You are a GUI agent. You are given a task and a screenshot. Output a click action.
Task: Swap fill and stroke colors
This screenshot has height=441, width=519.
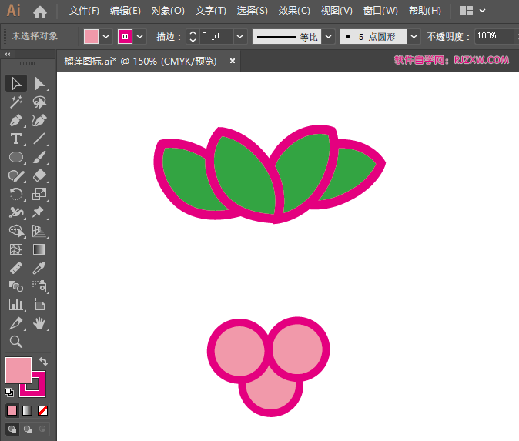tap(43, 361)
